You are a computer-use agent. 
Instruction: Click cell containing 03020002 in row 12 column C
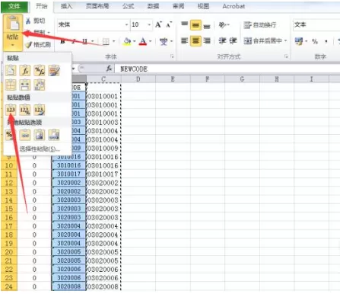[x=103, y=183]
